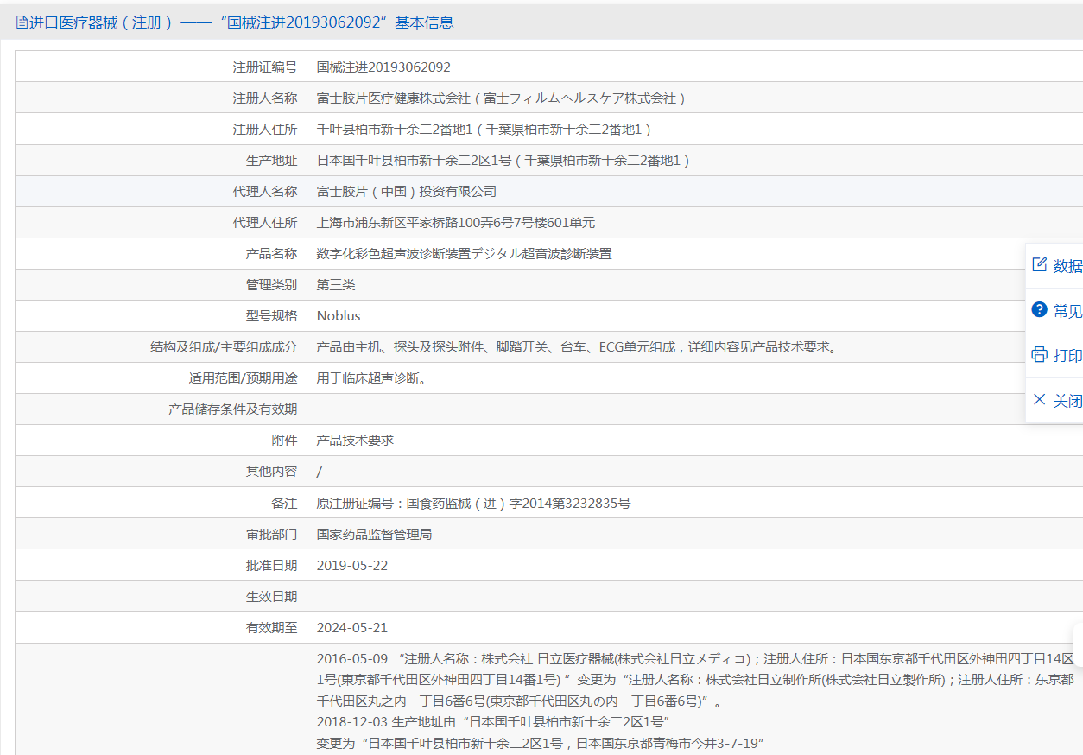
Task: Open the 常见 help entry
Action: 1054,311
